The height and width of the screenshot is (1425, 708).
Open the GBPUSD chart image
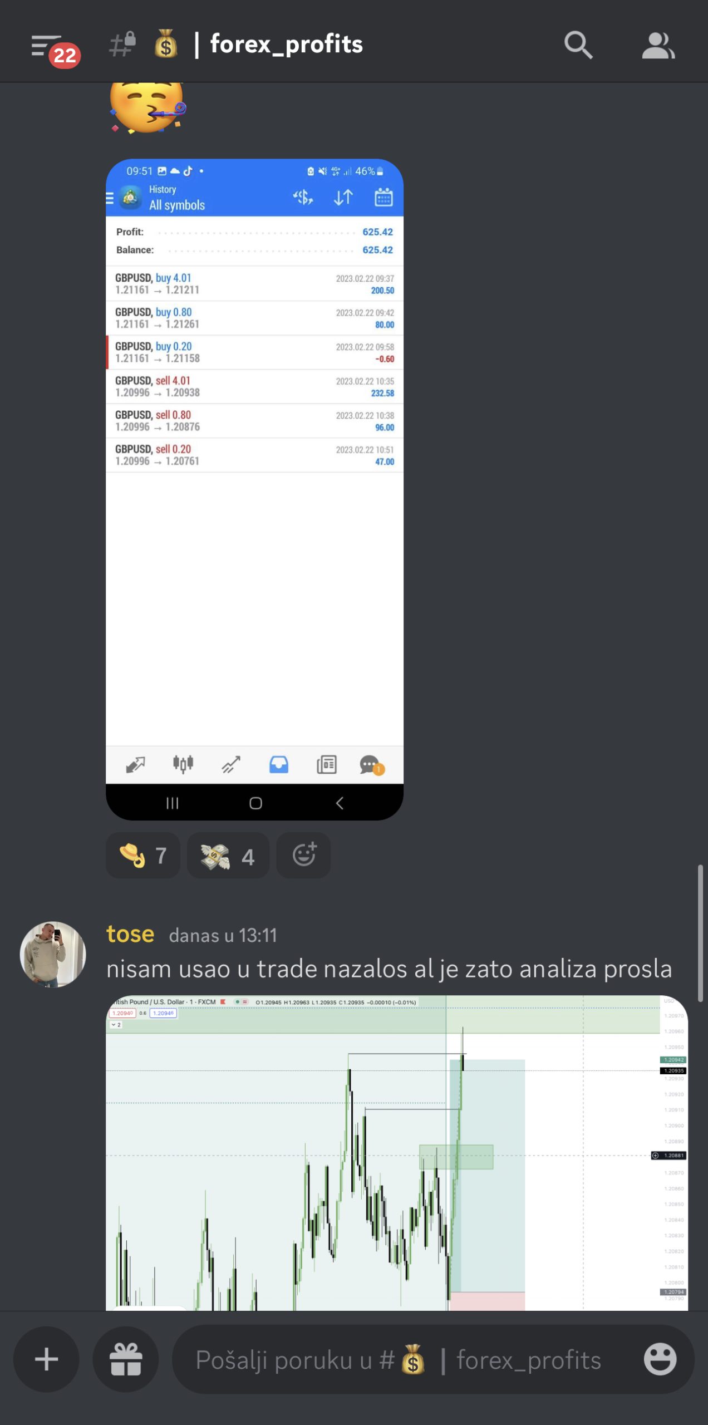(x=397, y=1152)
